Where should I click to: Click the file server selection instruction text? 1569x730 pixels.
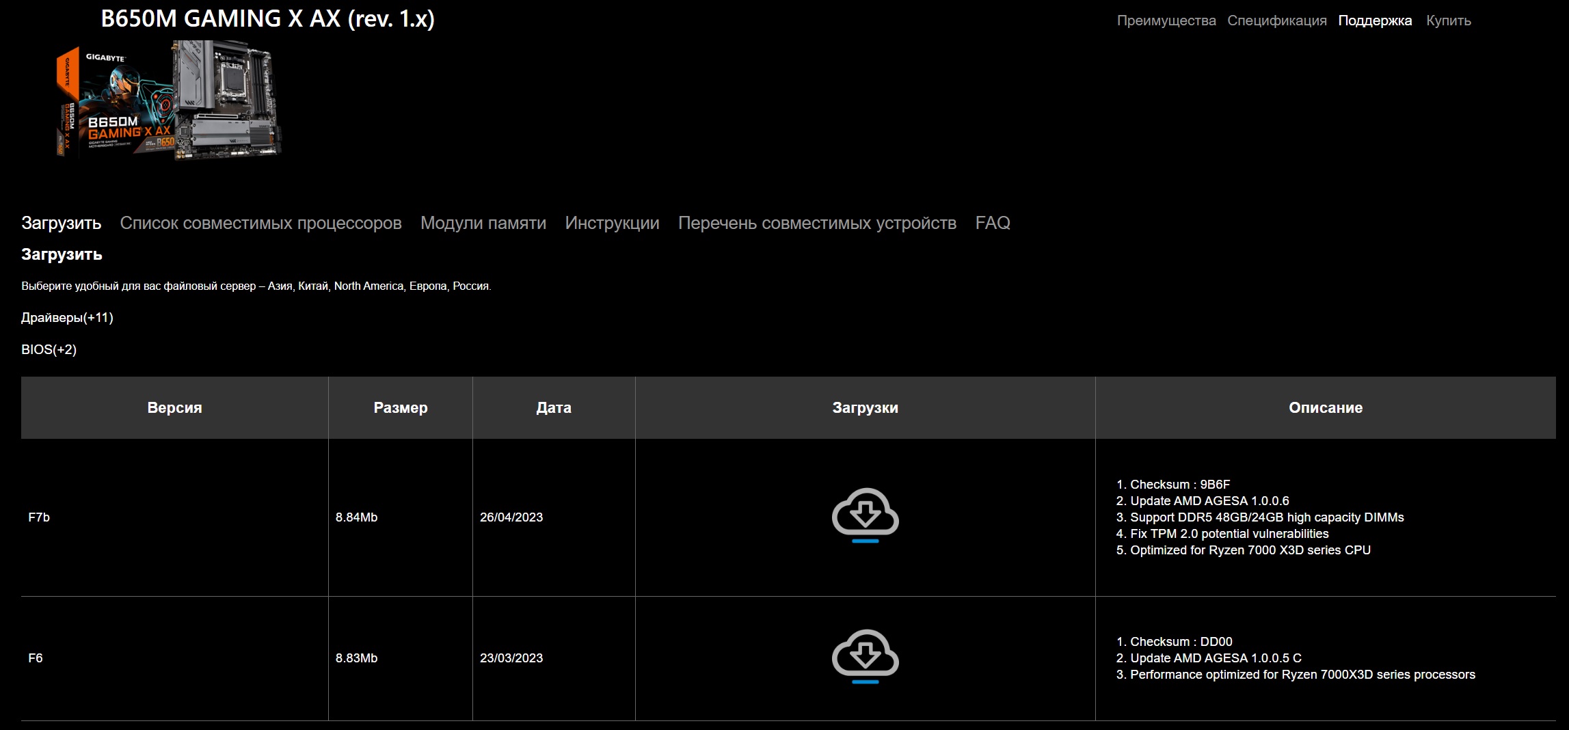click(x=256, y=286)
